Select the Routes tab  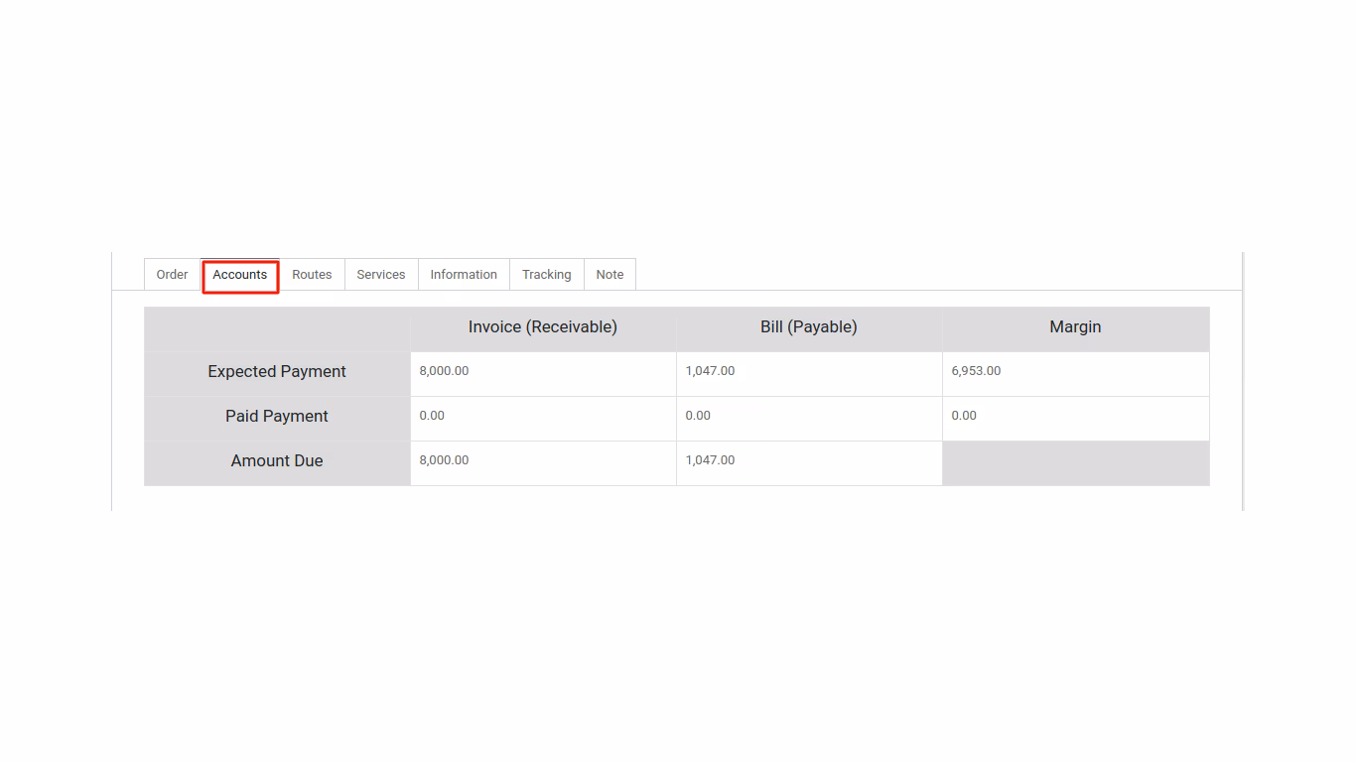coord(312,275)
